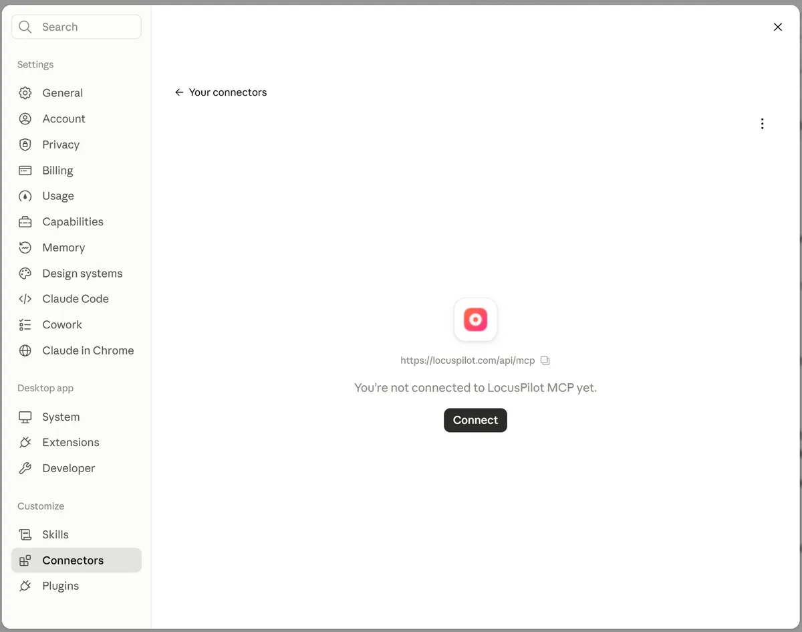The image size is (802, 632).
Task: Click the Developer wrench icon
Action: (x=25, y=469)
